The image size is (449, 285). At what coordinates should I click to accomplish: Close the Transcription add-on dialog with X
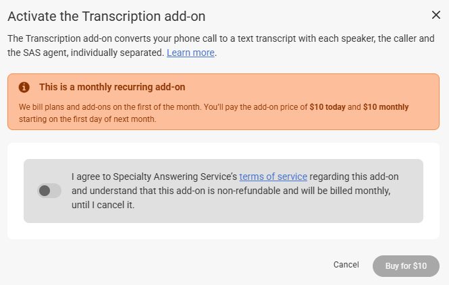[x=435, y=15]
